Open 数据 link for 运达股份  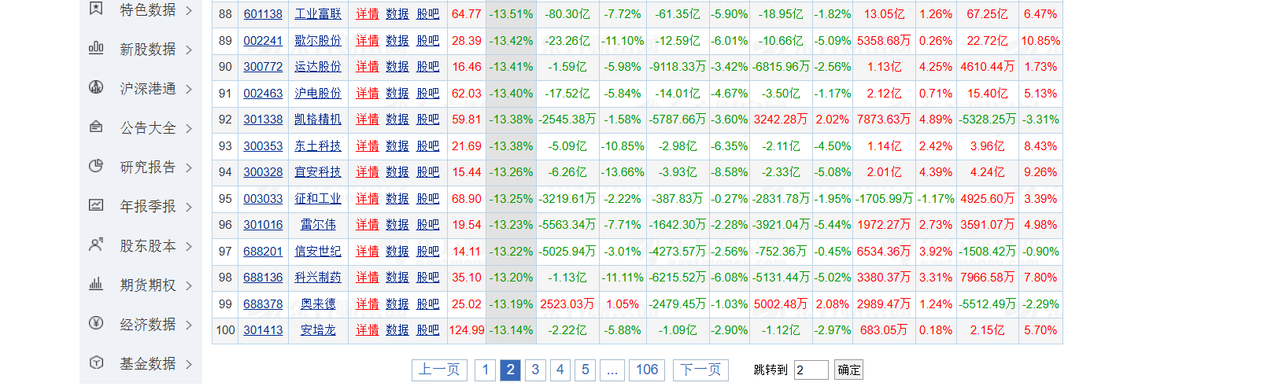pyautogui.click(x=397, y=67)
